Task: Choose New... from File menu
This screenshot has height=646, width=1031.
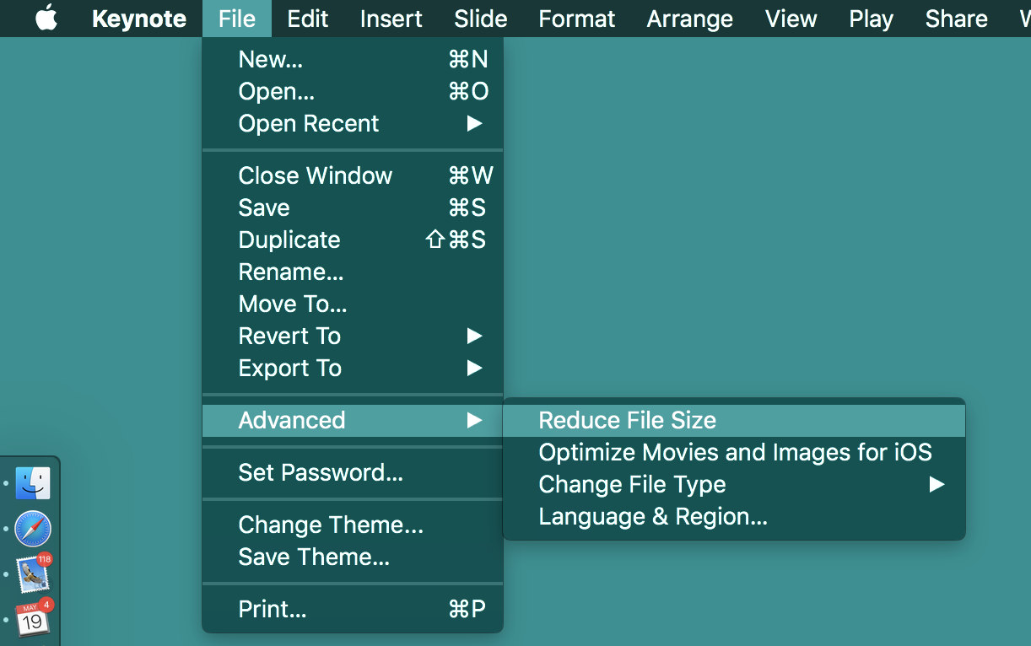Action: pos(353,59)
